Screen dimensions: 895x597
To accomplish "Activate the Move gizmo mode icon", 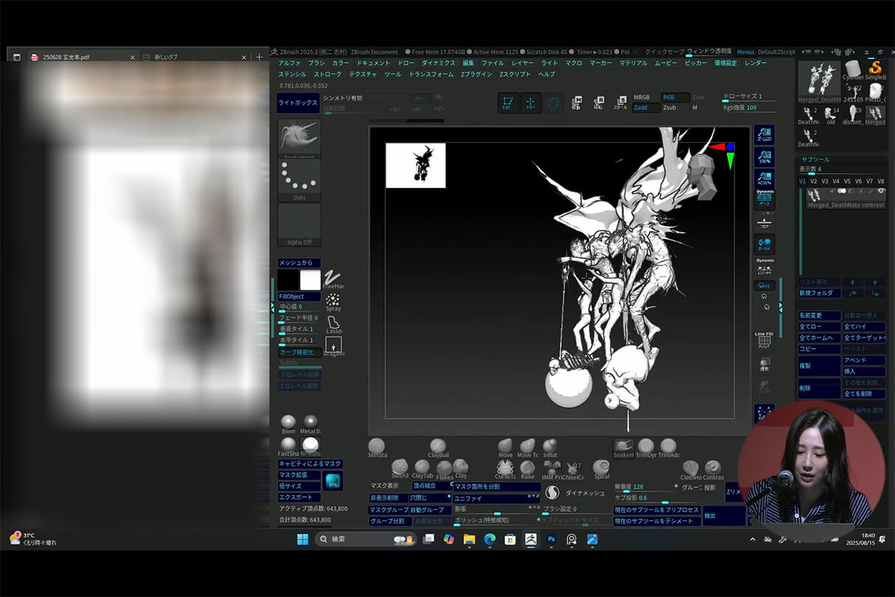I will point(576,103).
